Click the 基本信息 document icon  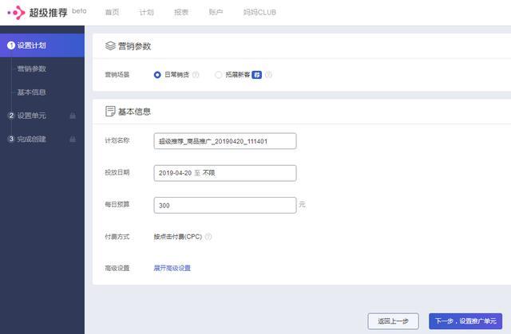point(110,112)
